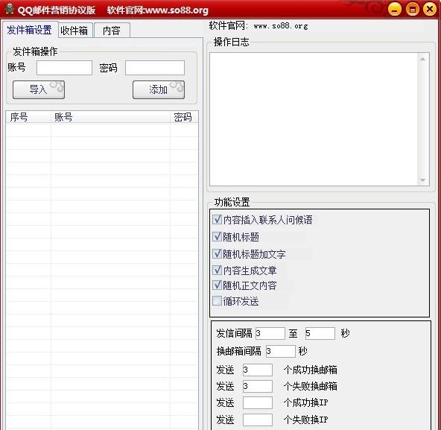Viewport: 441px width, 430px height.
Task: Enable 循环发送 checkbox
Action: click(x=217, y=301)
